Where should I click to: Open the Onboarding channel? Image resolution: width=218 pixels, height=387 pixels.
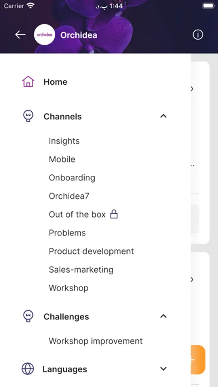coord(72,178)
